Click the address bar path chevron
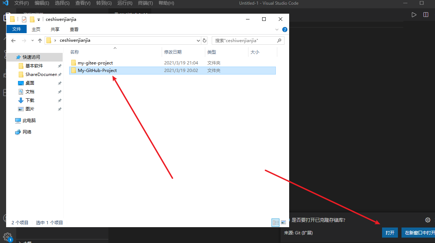Screen dimensions: 435x243 pos(55,41)
